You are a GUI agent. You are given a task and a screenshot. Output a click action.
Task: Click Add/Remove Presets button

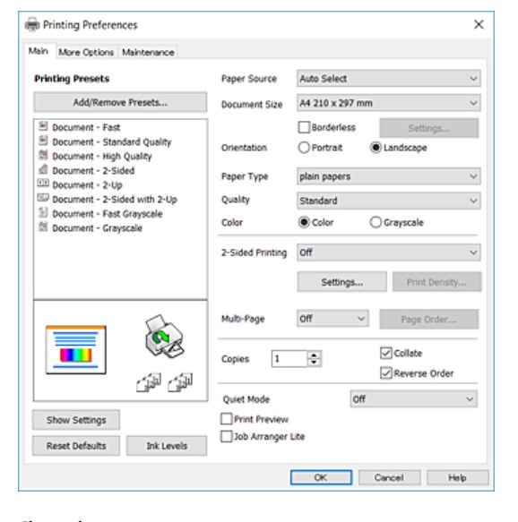pos(120,102)
